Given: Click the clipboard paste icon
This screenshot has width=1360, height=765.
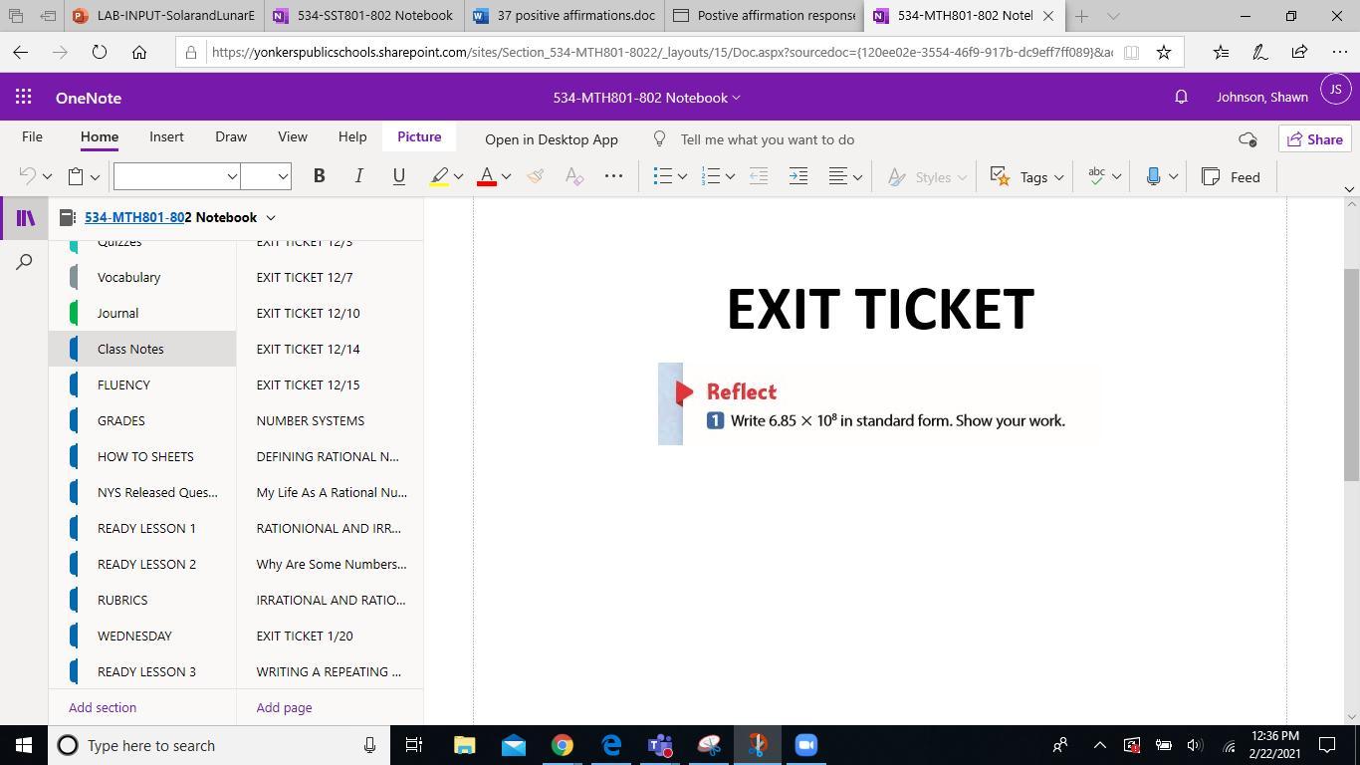Looking at the screenshot, I should pyautogui.click(x=76, y=176).
